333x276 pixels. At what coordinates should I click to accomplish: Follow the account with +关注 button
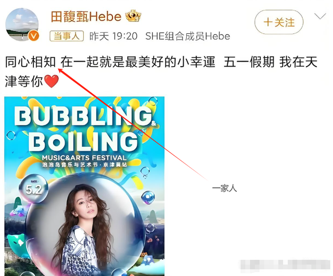(279, 22)
